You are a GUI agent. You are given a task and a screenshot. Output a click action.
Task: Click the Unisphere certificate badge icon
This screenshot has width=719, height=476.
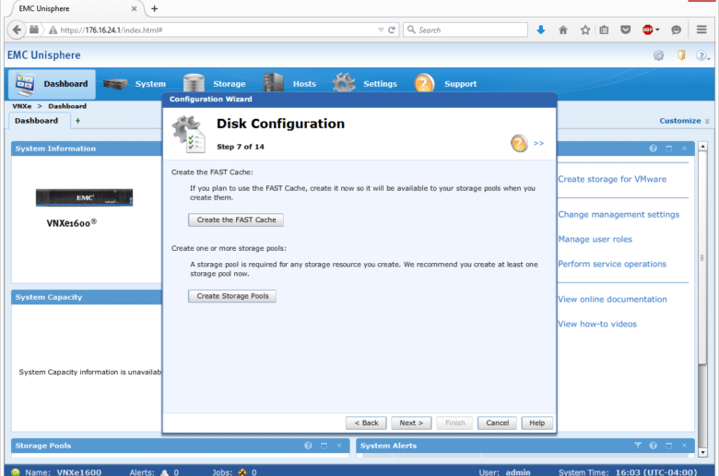pyautogui.click(x=681, y=55)
